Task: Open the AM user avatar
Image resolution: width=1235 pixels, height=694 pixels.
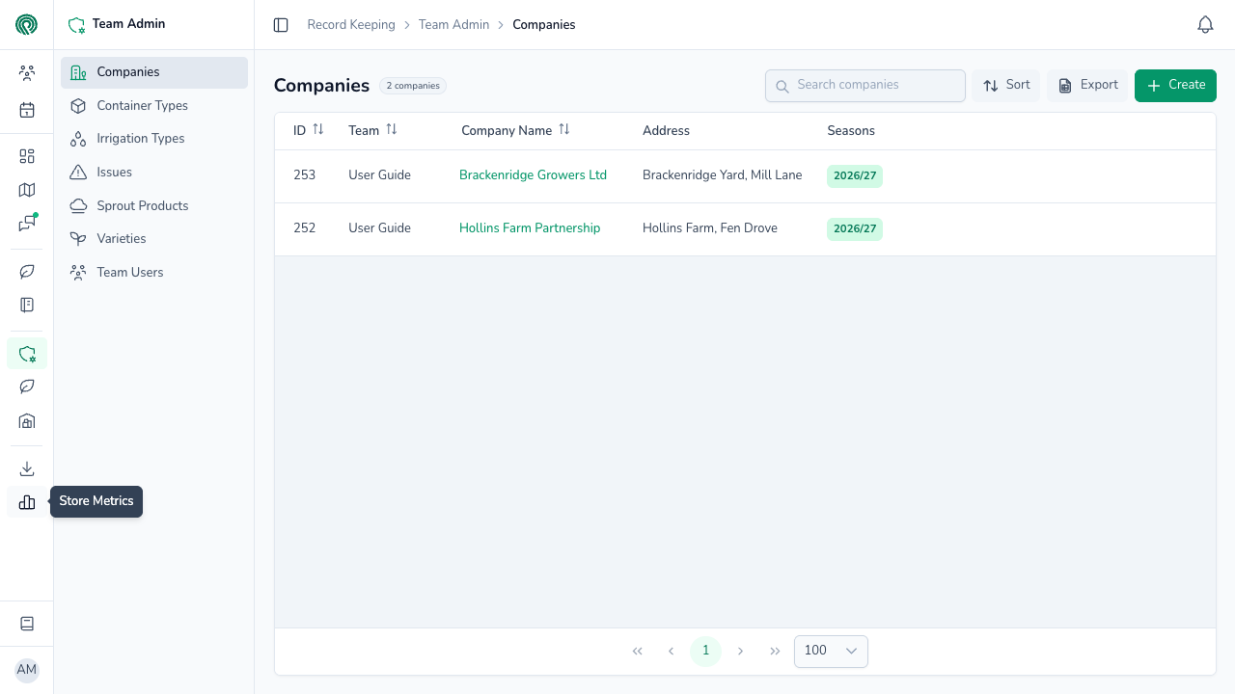Action: (27, 670)
